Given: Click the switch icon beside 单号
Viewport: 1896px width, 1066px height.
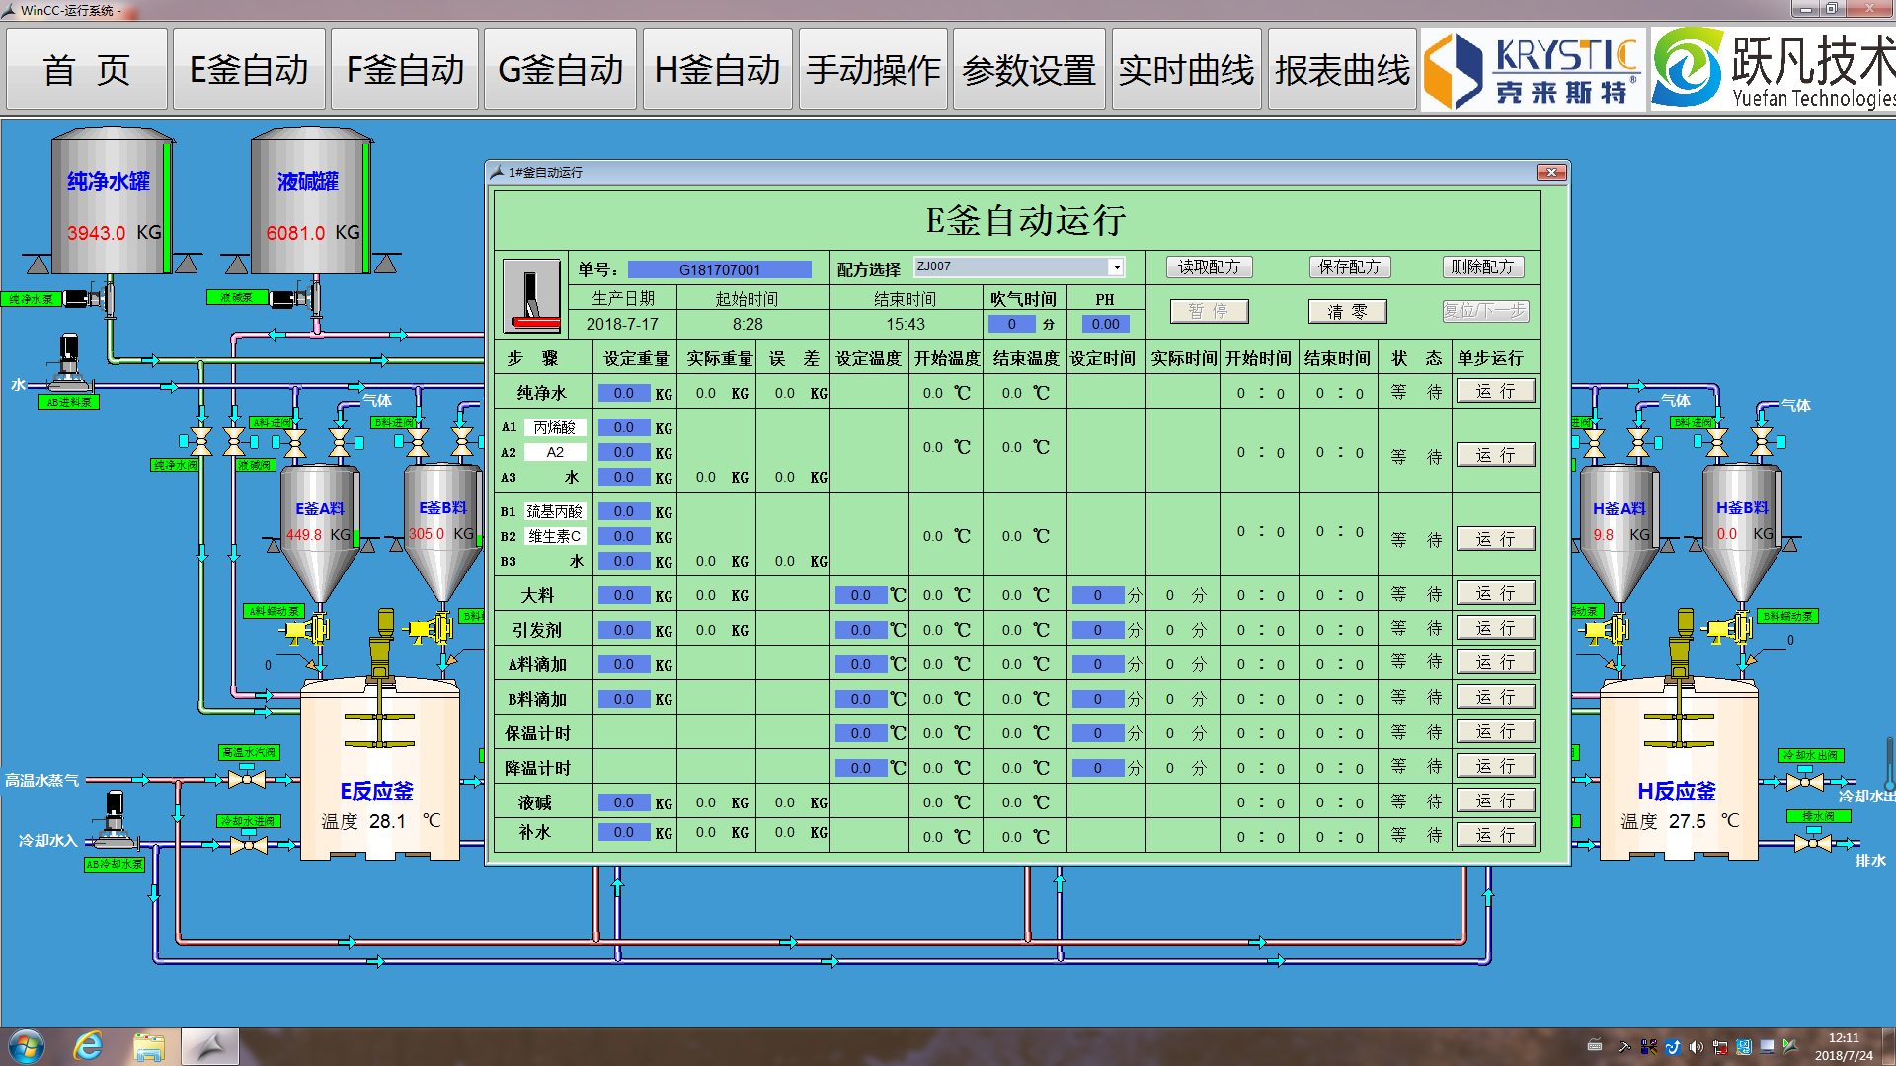Looking at the screenshot, I should 531,295.
